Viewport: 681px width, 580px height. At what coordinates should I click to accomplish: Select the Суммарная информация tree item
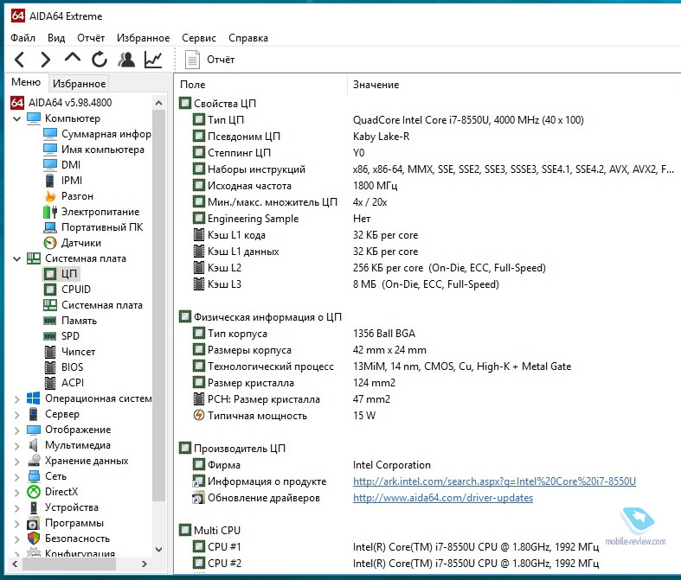coord(97,134)
